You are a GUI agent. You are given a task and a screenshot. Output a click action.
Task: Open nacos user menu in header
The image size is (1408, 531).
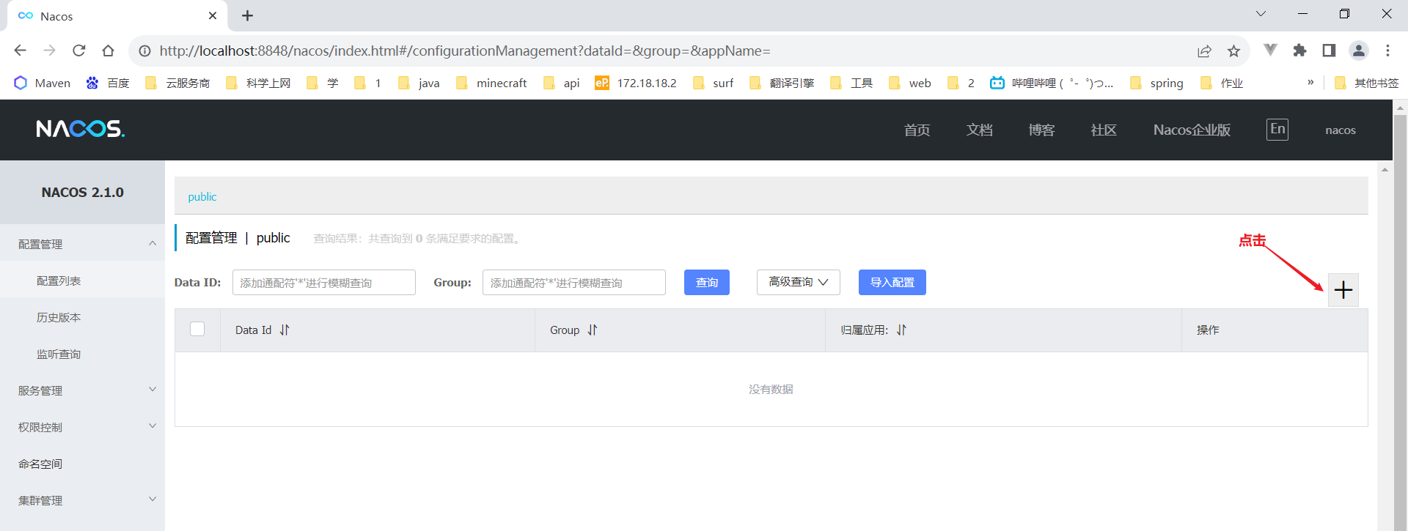point(1341,130)
